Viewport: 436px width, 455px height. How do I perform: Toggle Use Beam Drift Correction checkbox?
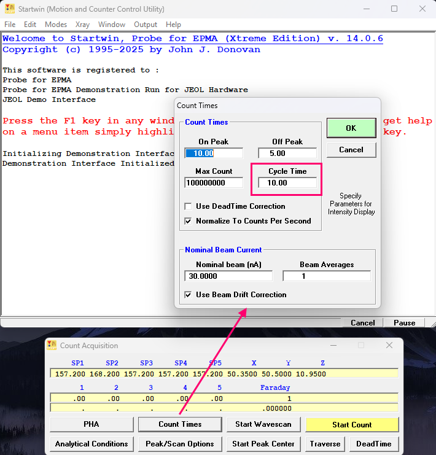coord(189,295)
